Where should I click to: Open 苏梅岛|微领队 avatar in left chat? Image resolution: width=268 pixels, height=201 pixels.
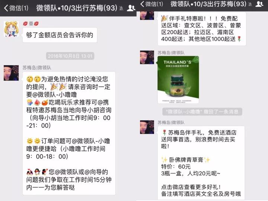[11, 73]
